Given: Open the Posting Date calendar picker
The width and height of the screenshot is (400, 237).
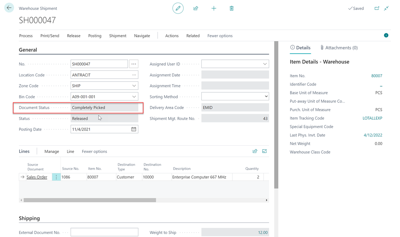Looking at the screenshot, I should [x=134, y=129].
